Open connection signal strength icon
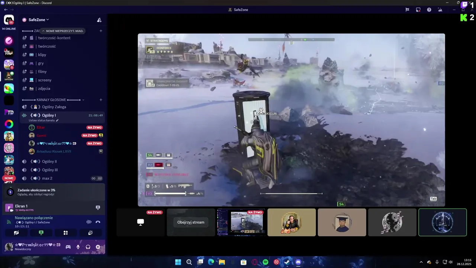The height and width of the screenshot is (268, 476). tap(9, 222)
